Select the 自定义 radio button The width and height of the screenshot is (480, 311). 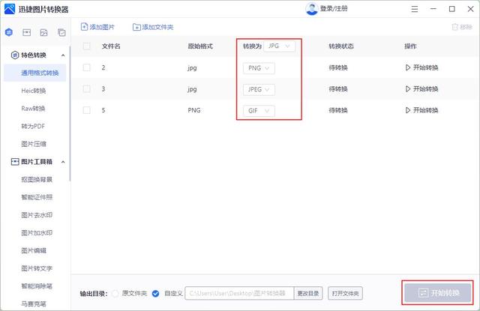point(155,294)
